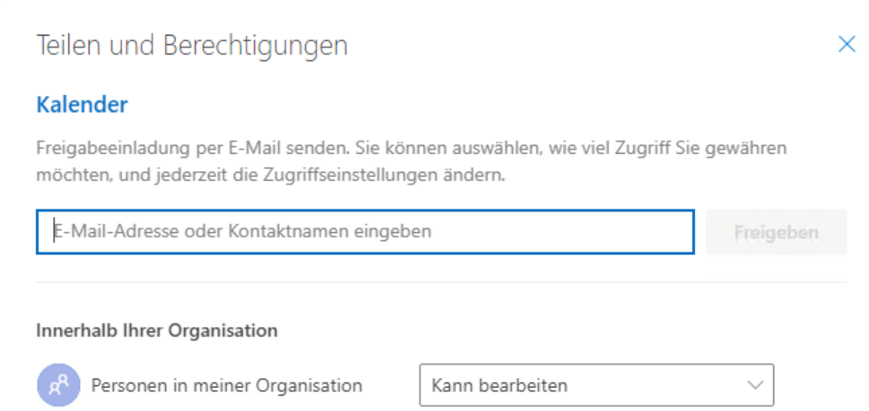Viewport: 869px width, 411px height.
Task: Click the horizontal divider below the email field
Action: click(x=440, y=283)
